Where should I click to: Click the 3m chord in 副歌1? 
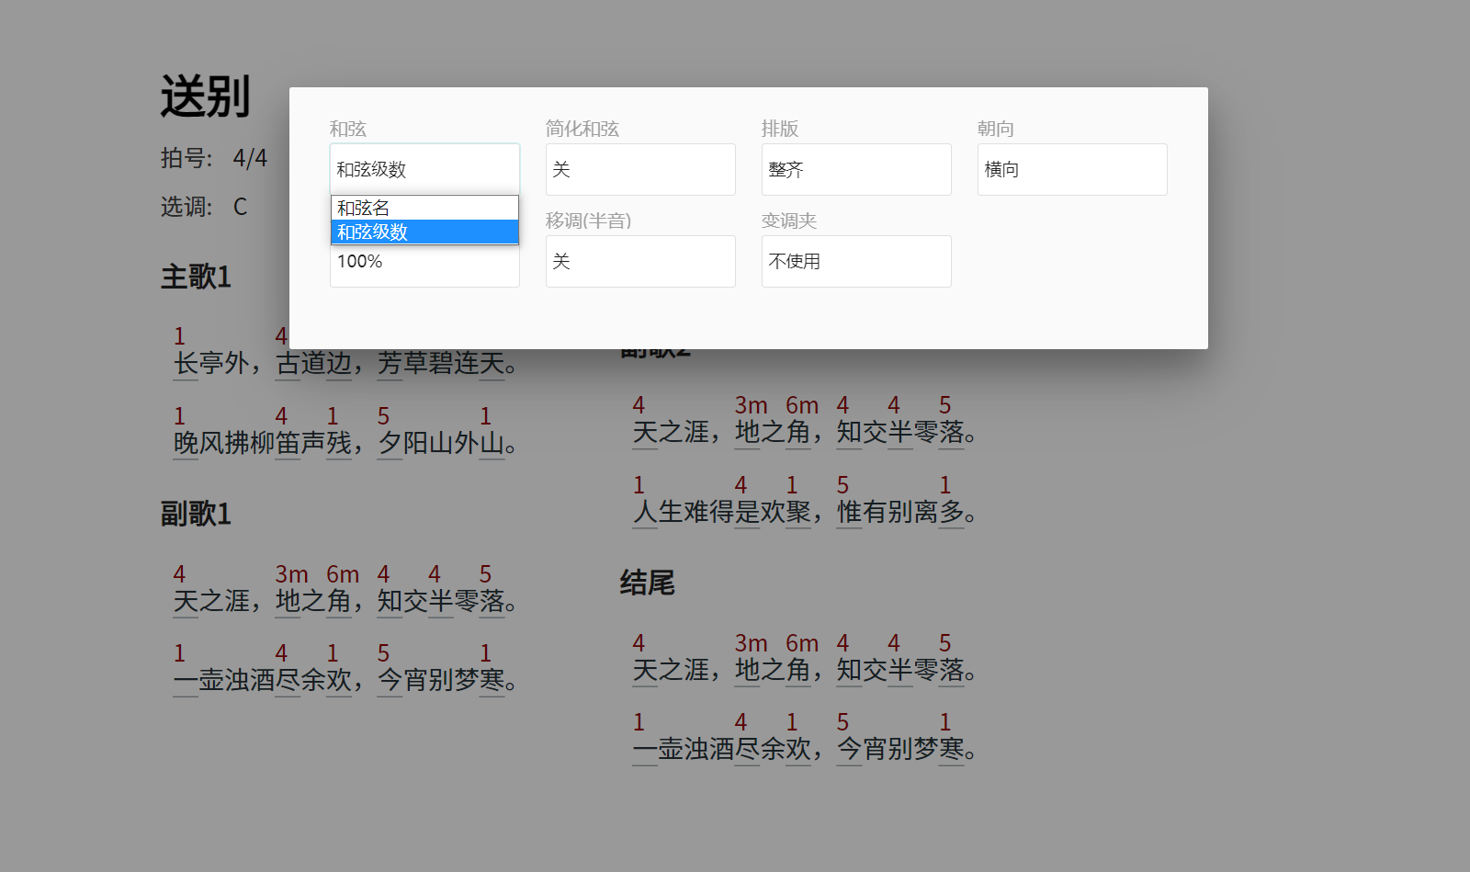click(x=291, y=574)
